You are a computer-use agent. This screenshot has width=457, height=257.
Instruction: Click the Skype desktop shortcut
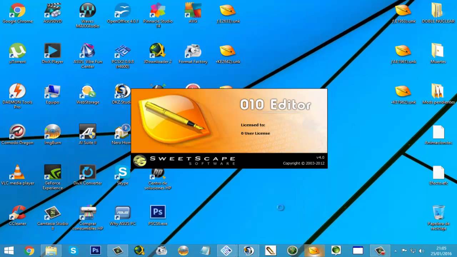tap(122, 175)
